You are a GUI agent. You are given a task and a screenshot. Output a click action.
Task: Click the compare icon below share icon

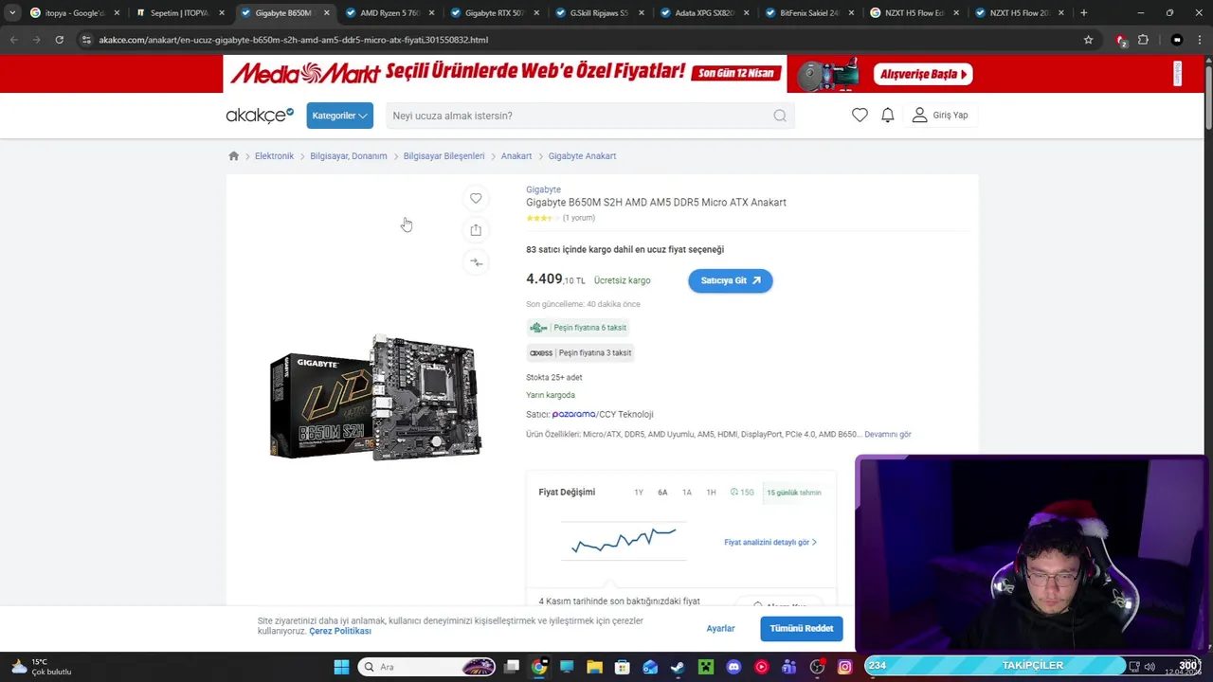click(x=476, y=262)
